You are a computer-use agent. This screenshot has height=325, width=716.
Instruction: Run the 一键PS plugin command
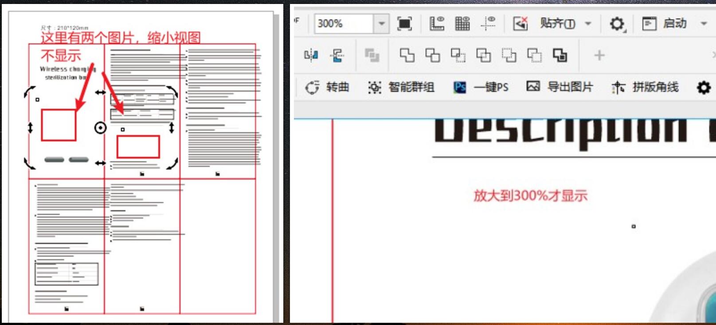[x=481, y=87]
